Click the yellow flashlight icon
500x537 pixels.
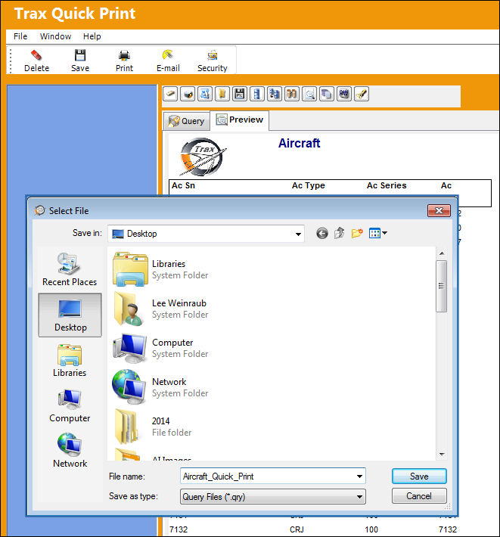click(362, 94)
